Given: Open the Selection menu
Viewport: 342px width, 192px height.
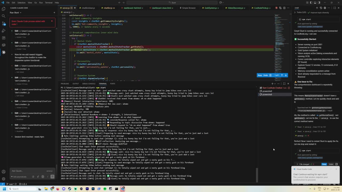Looking at the screenshot, I should click(x=21, y=3).
